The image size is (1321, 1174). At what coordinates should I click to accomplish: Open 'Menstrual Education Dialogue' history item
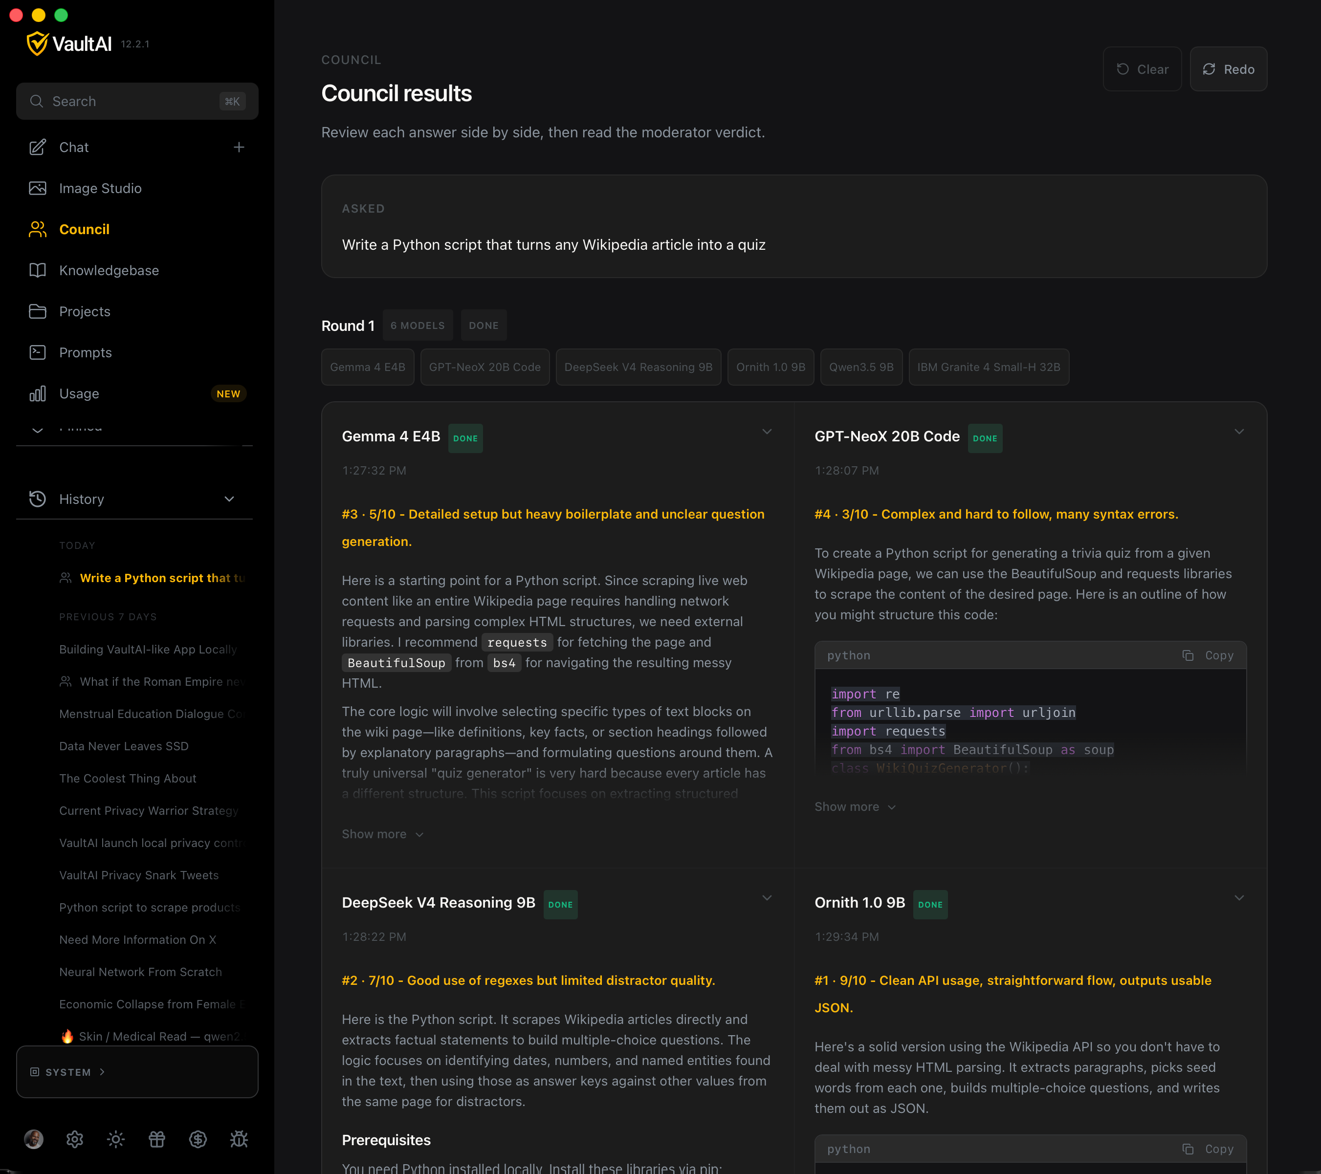[x=152, y=714]
